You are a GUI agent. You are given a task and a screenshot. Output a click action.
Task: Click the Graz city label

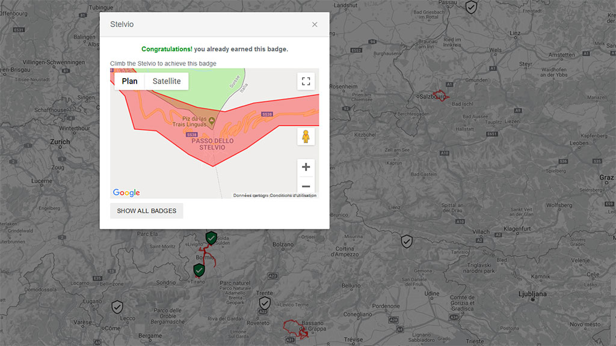coord(606,177)
